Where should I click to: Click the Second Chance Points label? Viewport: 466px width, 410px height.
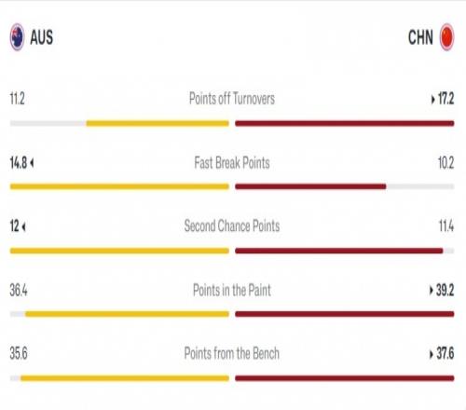tap(232, 225)
